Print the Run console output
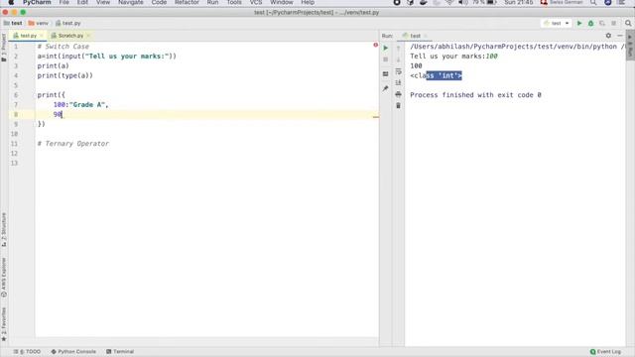Viewport: 635px width, 357px height. click(399, 94)
